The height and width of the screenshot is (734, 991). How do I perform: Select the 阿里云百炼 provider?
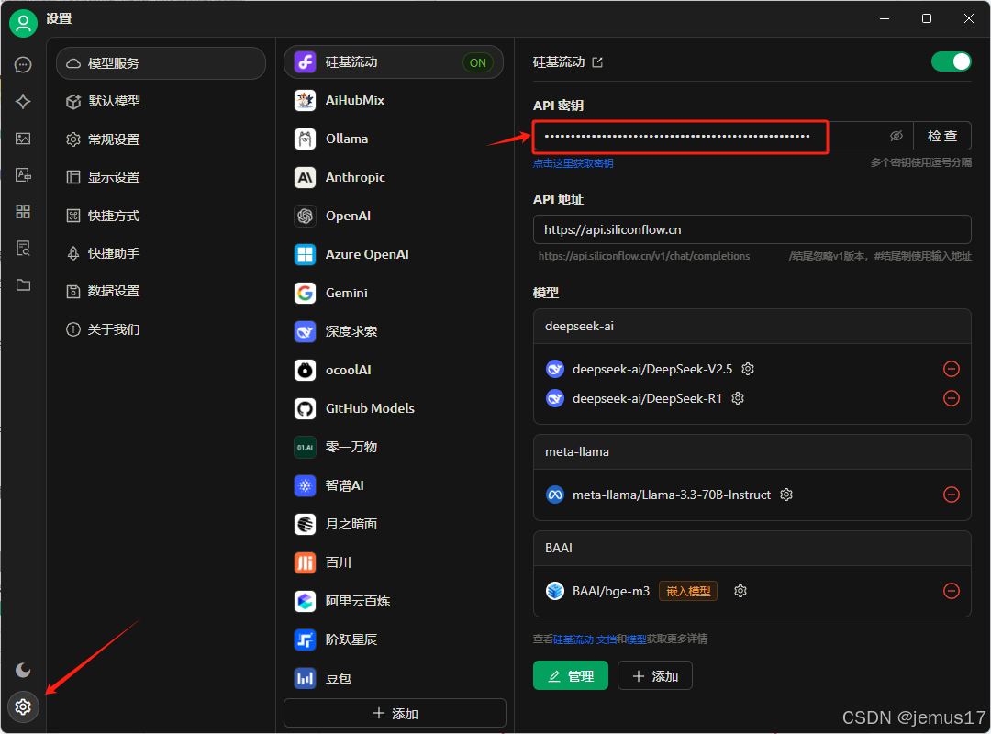pyautogui.click(x=394, y=601)
